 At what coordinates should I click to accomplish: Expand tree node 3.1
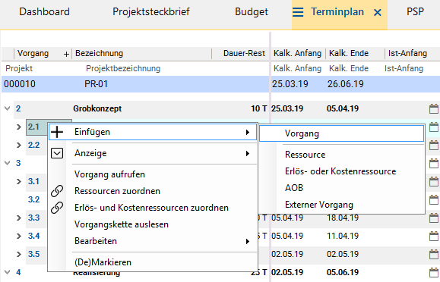[19, 181]
